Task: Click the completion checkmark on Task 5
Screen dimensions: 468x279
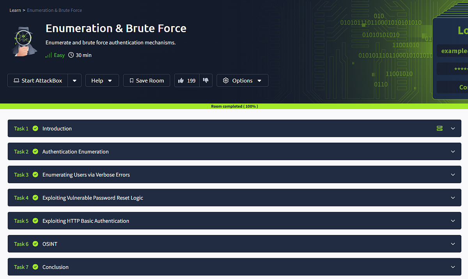Action: coord(35,221)
